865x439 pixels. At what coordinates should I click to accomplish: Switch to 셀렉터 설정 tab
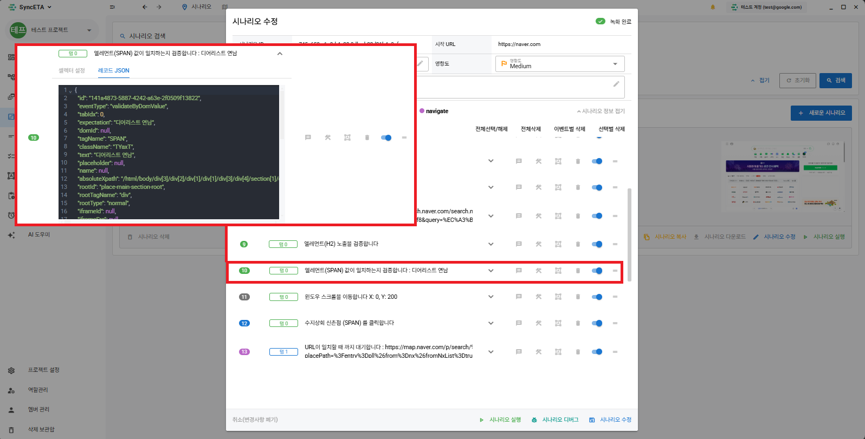(x=72, y=70)
